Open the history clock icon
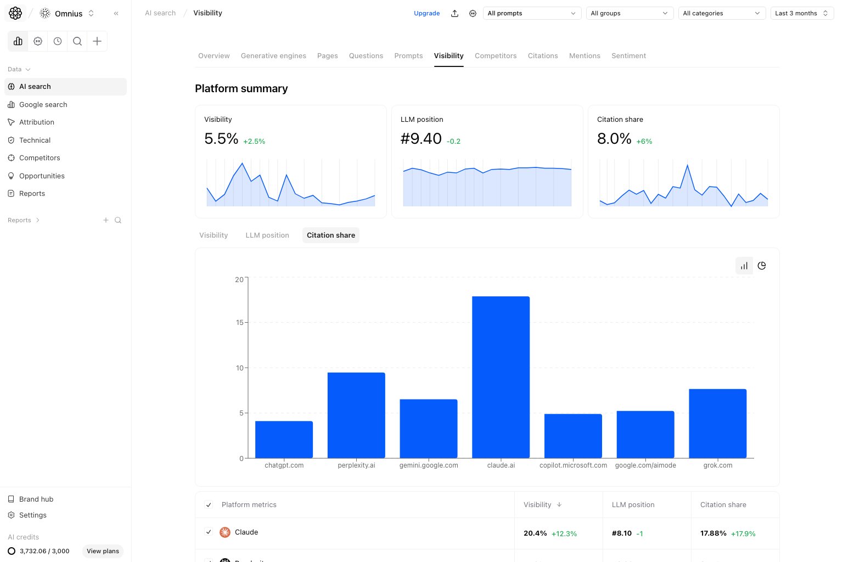This screenshot has width=843, height=562. (x=58, y=41)
